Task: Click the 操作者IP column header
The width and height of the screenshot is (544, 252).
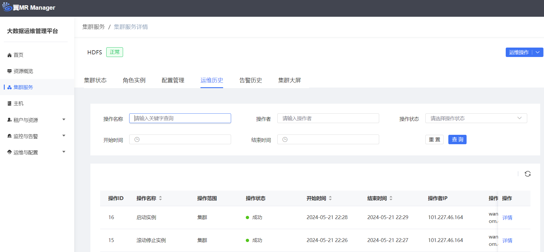Action: point(438,198)
